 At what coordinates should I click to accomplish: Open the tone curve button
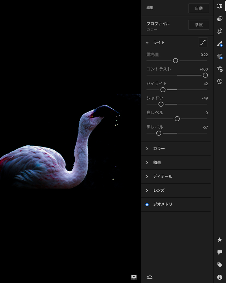[203, 42]
